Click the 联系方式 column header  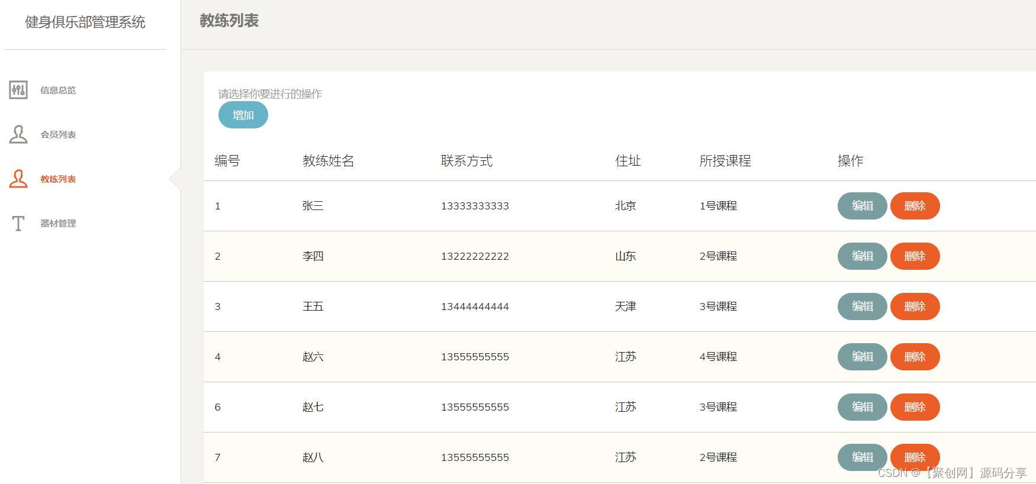(466, 161)
